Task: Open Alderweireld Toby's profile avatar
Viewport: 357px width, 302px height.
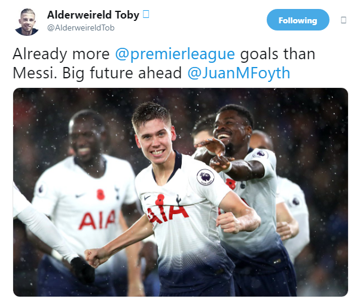Action: click(27, 22)
